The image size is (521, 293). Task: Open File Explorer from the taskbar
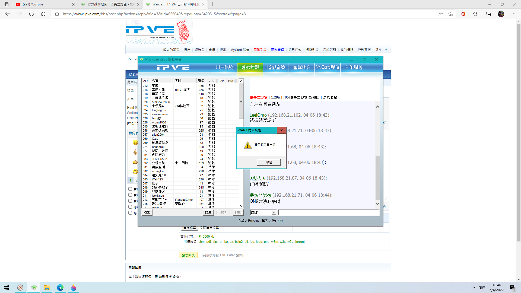47,288
